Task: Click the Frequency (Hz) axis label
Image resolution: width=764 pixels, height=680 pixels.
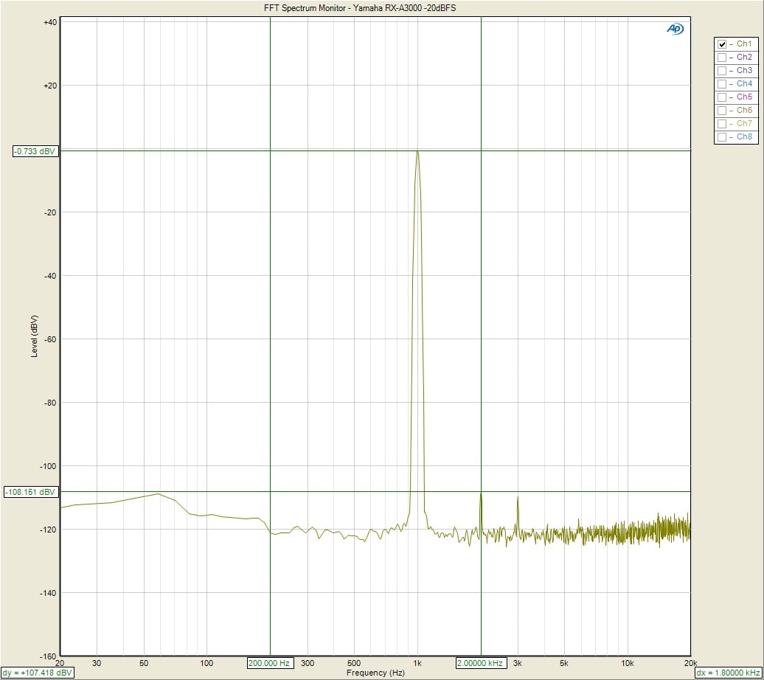Action: (x=375, y=673)
